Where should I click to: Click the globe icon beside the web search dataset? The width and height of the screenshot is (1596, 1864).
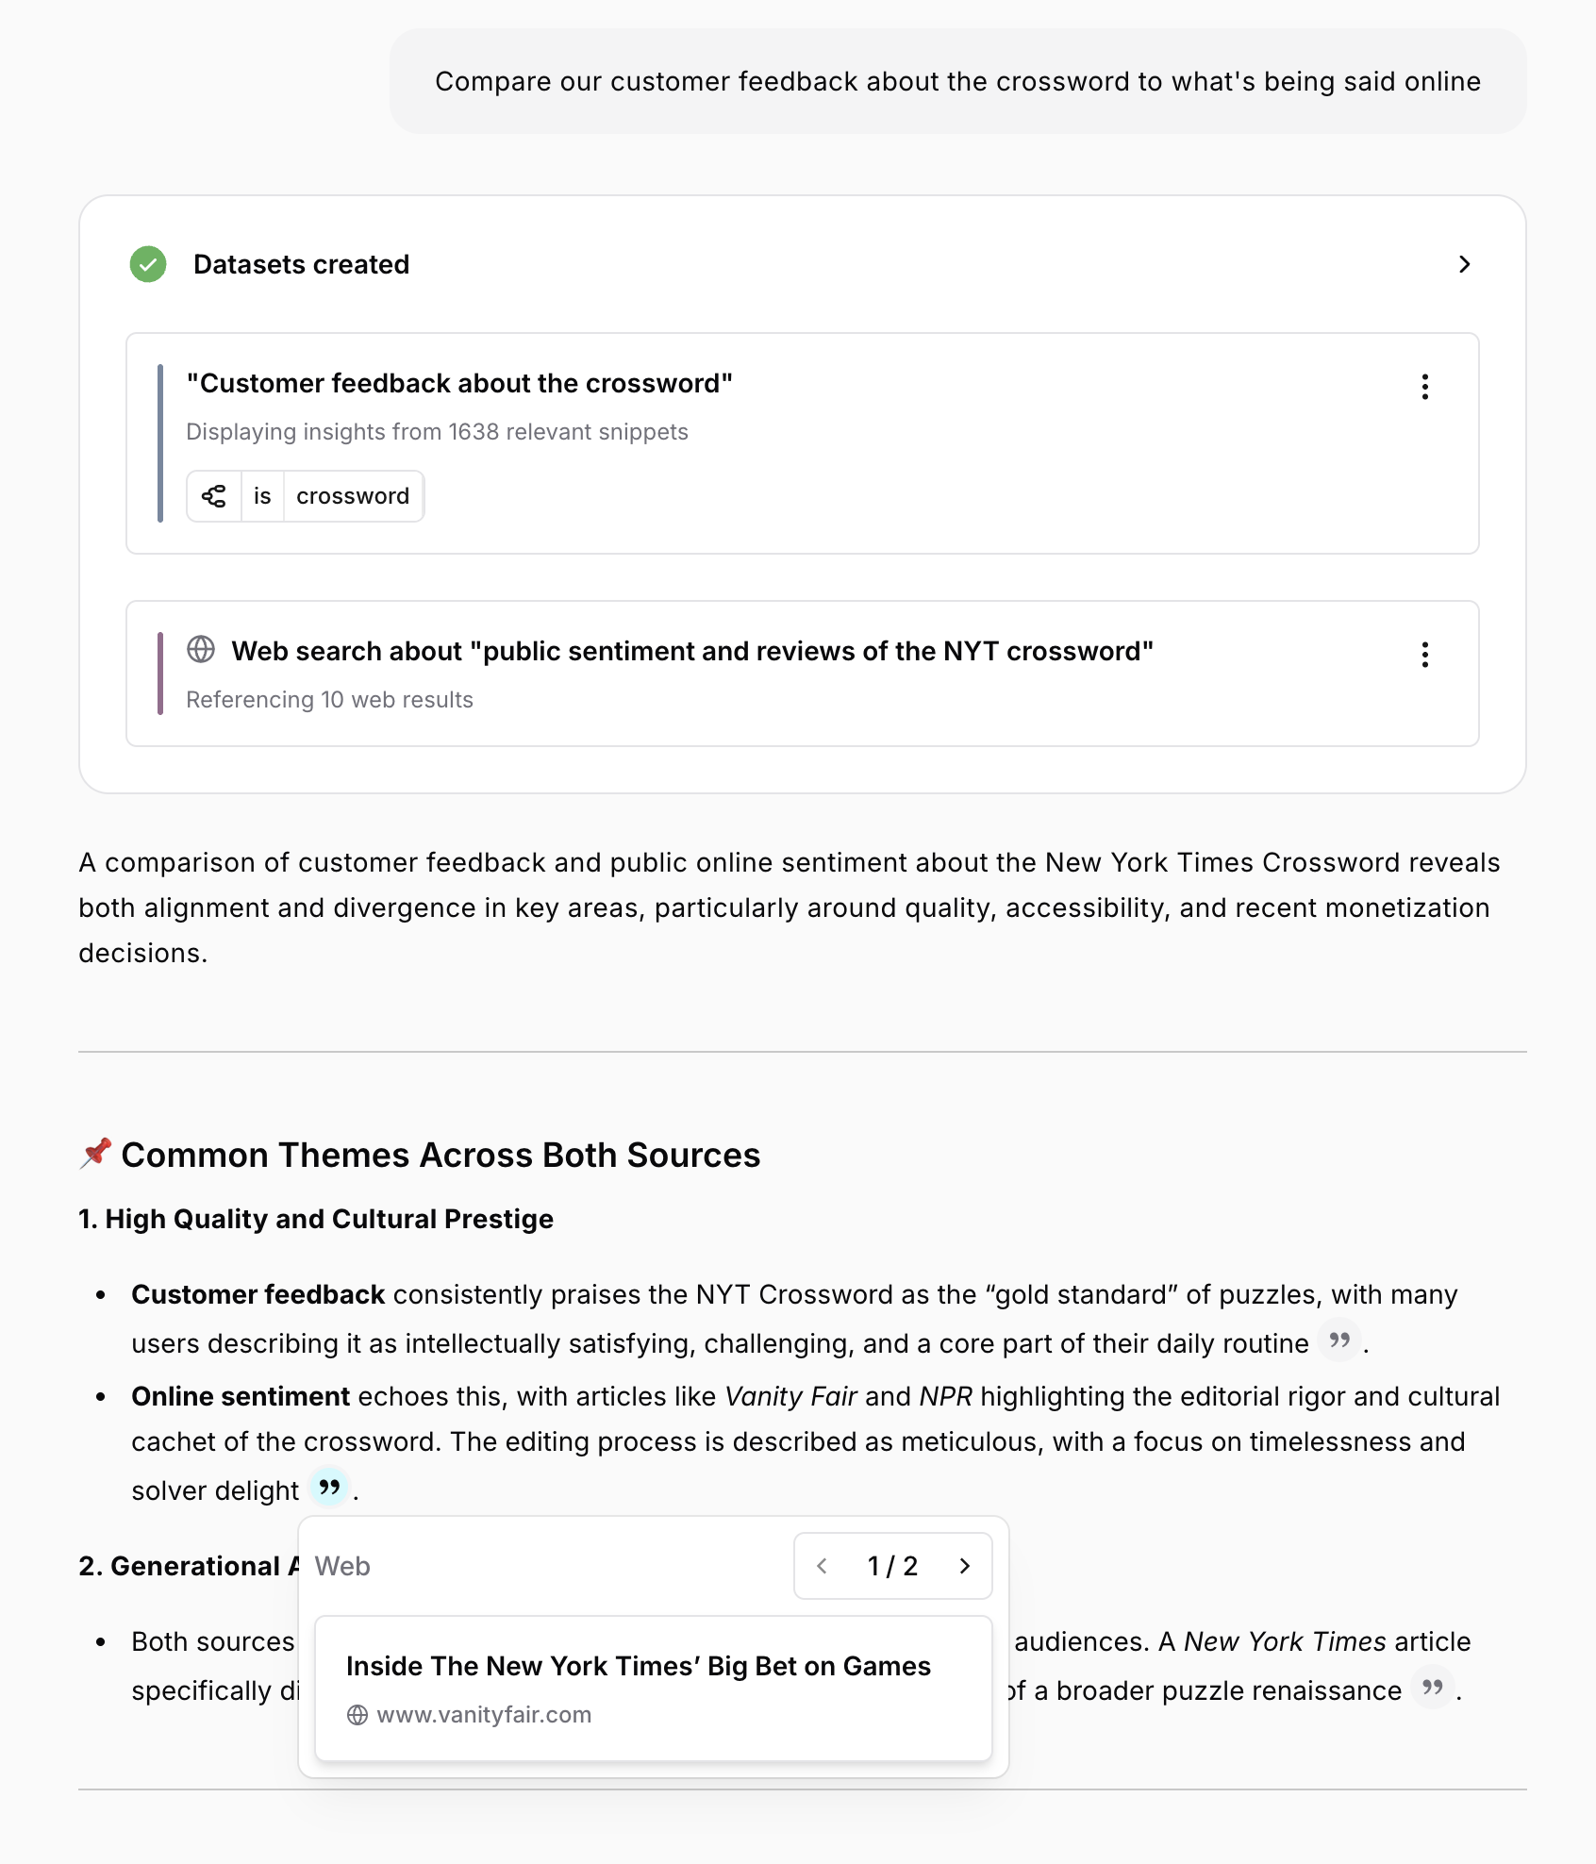tap(201, 651)
